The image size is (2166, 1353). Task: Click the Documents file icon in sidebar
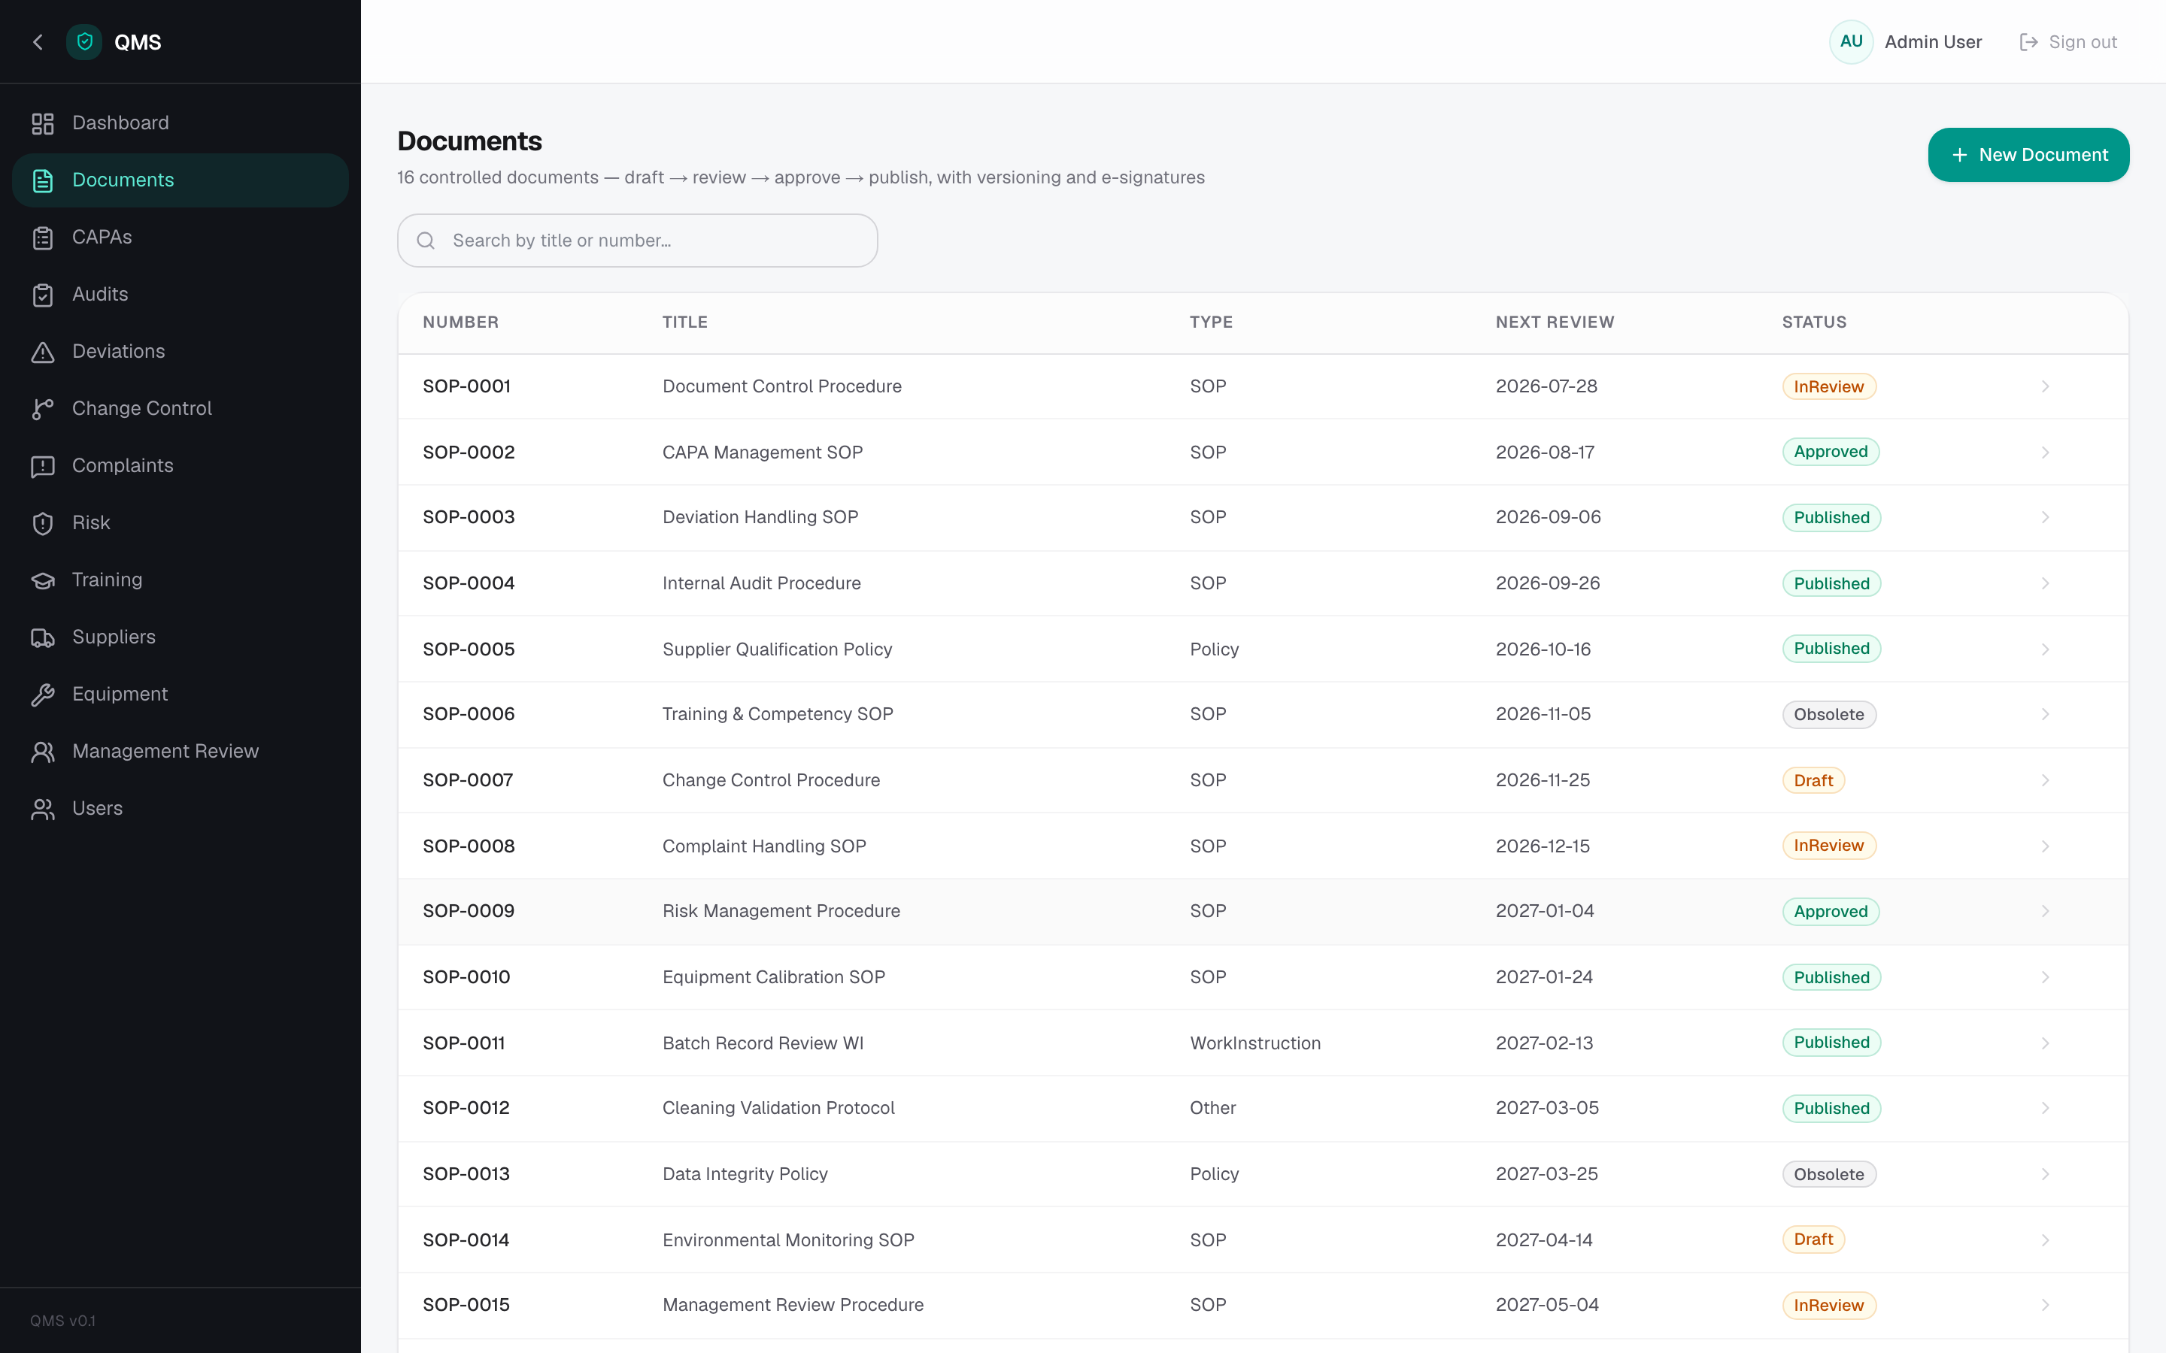click(43, 180)
